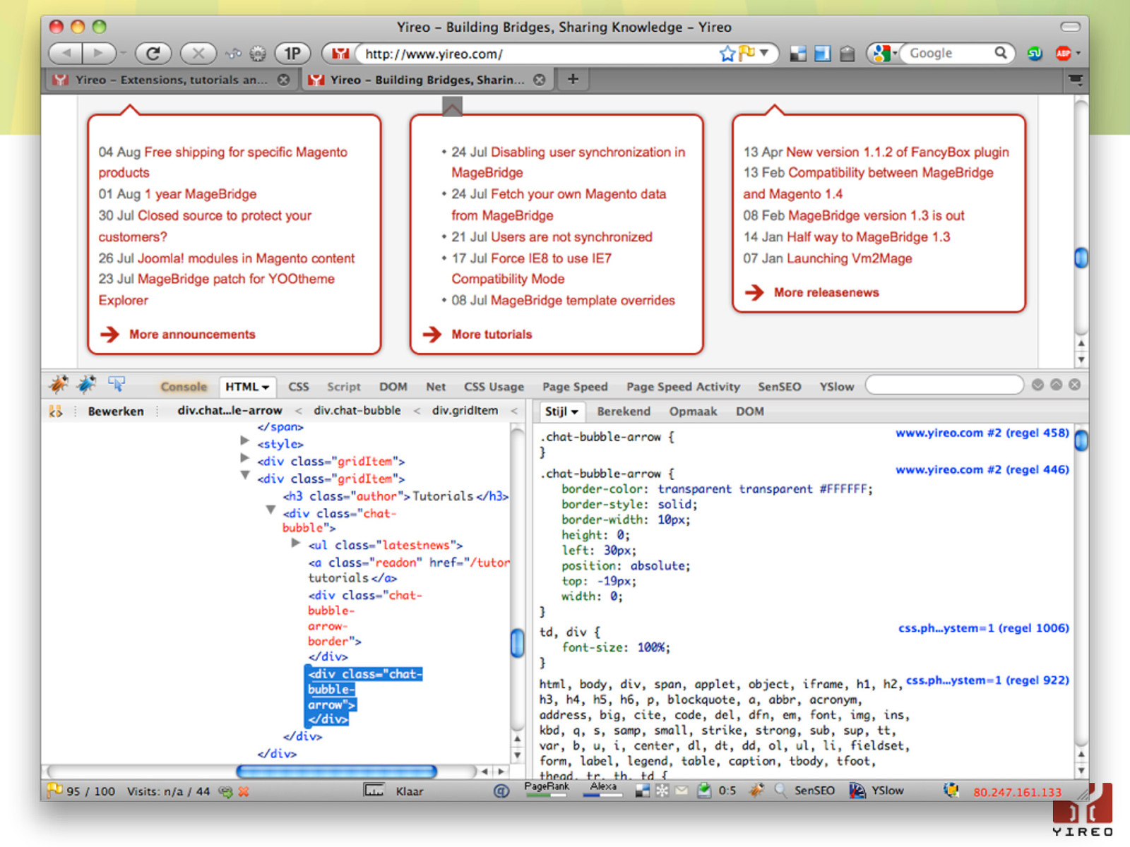Image resolution: width=1130 pixels, height=847 pixels.
Task: Focus the Firebug search field
Action: click(x=944, y=385)
